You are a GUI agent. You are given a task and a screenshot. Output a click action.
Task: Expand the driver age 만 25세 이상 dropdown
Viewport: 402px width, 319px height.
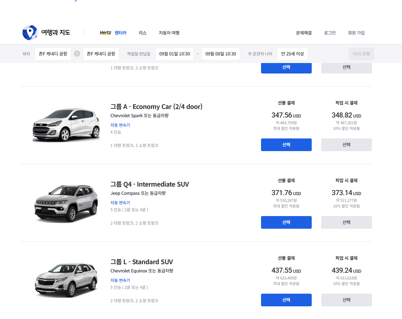[292, 54]
